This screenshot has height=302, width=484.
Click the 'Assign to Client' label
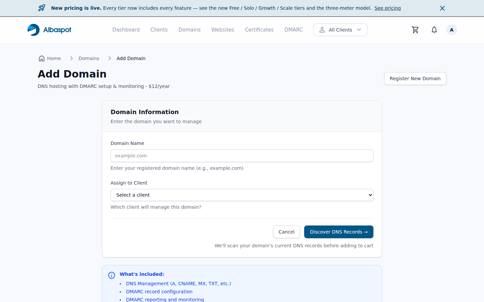pos(129,183)
